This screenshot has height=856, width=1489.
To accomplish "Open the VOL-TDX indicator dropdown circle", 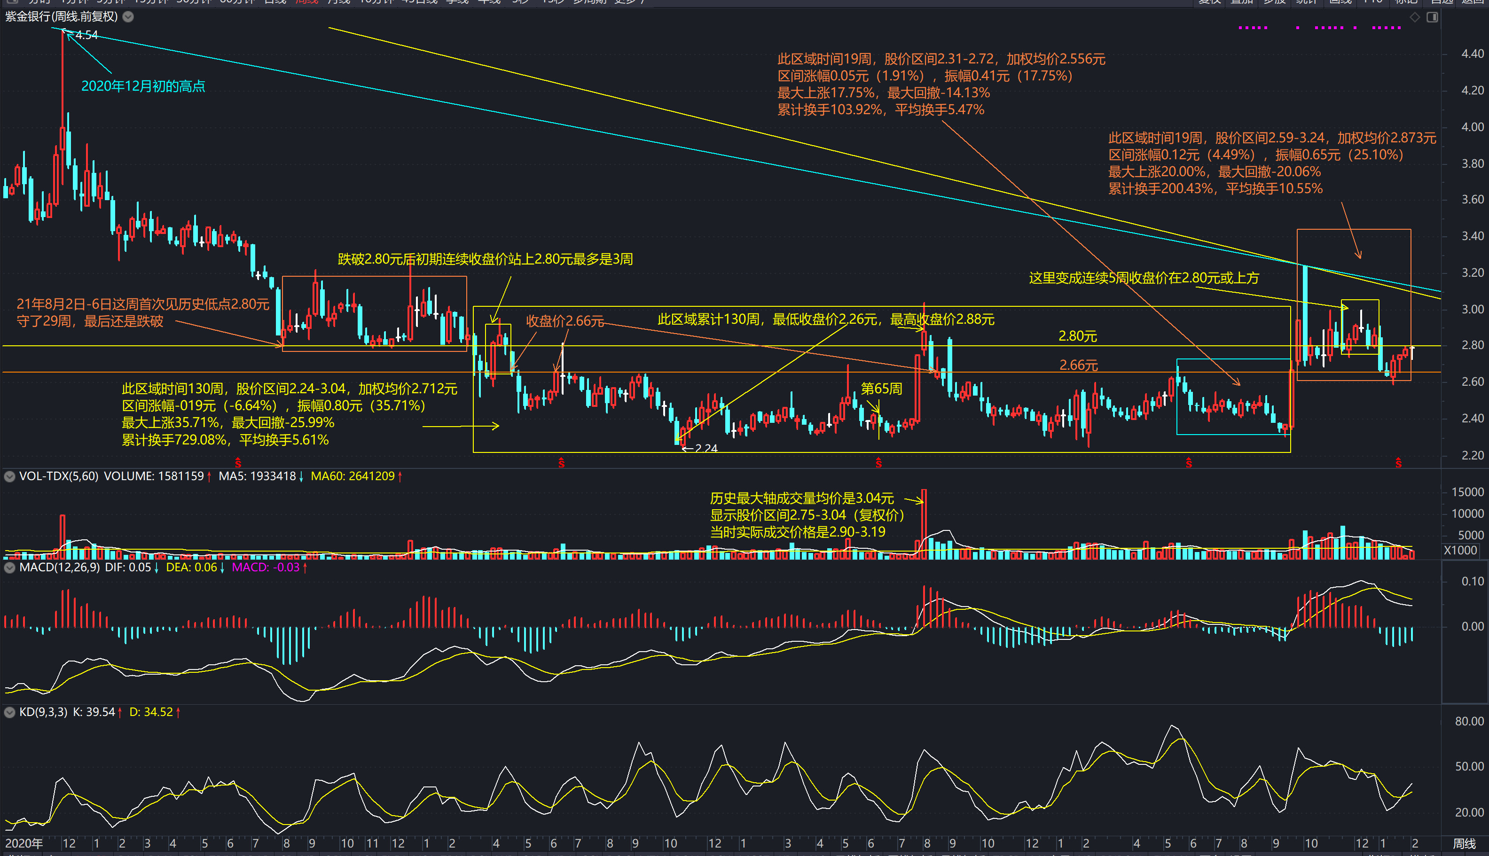I will pos(9,476).
